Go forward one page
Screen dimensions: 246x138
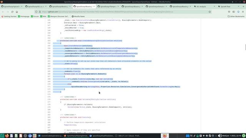coord(8,12)
